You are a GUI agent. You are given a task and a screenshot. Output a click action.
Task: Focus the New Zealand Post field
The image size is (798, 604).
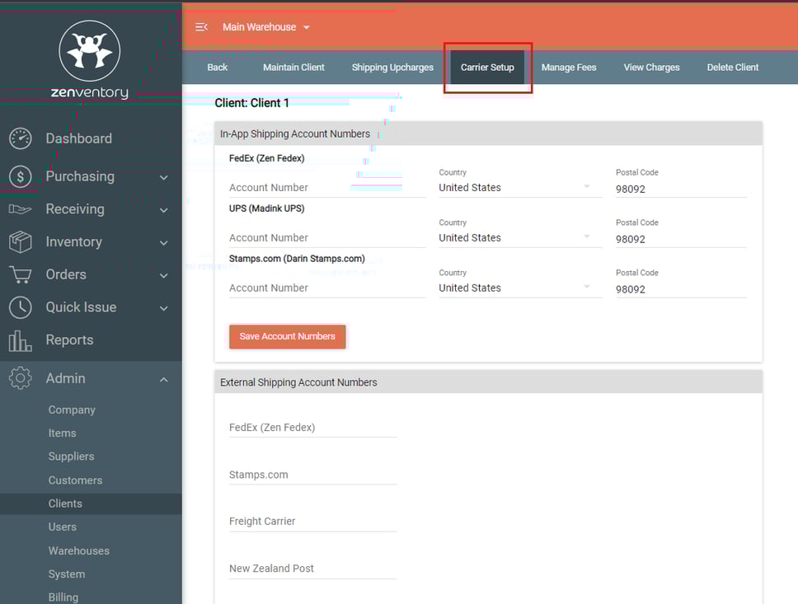tap(312, 569)
